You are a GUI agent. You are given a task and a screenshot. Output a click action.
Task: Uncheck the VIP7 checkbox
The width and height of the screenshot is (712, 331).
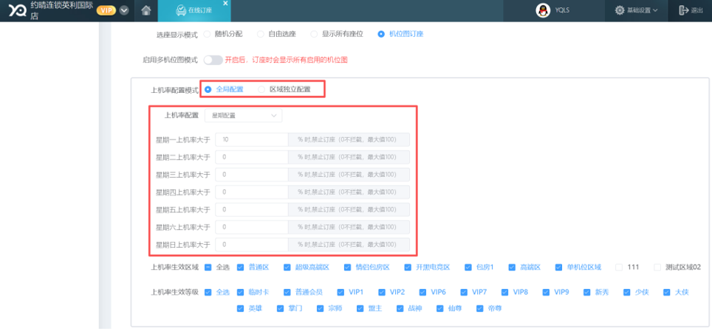[x=464, y=292]
